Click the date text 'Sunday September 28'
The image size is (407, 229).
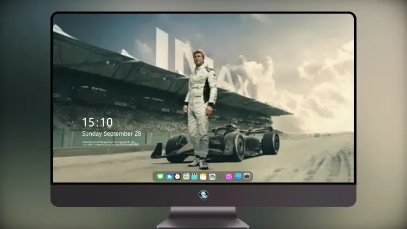112,133
